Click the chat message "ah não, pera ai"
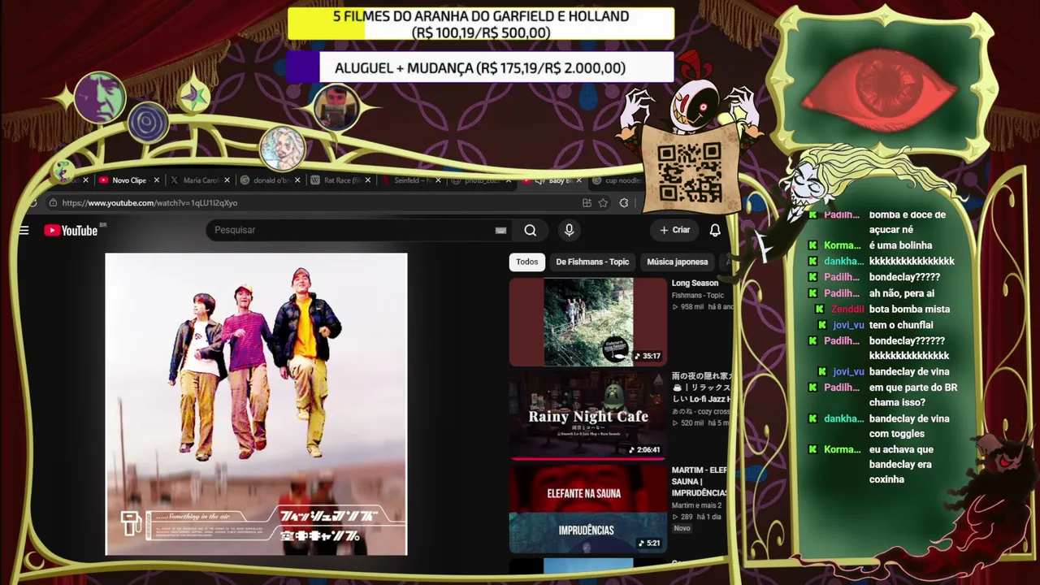 pos(902,293)
